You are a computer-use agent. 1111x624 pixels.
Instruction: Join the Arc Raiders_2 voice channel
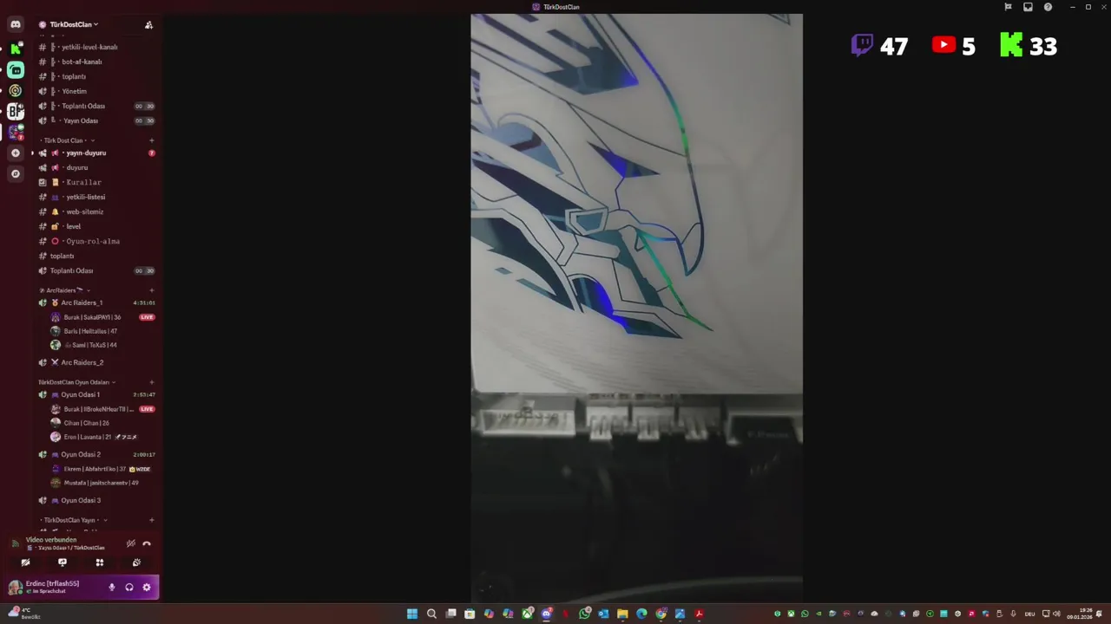coord(95,362)
